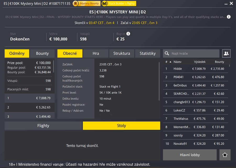
Task: Select player sosrsly row
Action: click(x=195, y=135)
